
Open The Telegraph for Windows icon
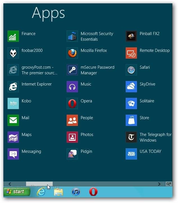tap(131, 137)
